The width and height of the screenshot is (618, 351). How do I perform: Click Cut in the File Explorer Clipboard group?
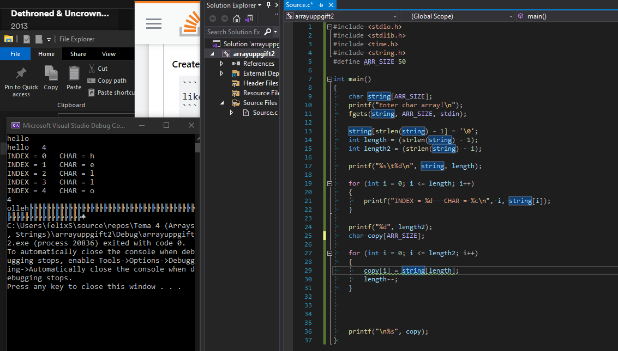98,69
